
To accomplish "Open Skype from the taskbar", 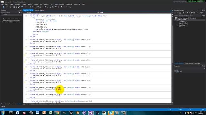I will pyautogui.click(x=111, y=113).
